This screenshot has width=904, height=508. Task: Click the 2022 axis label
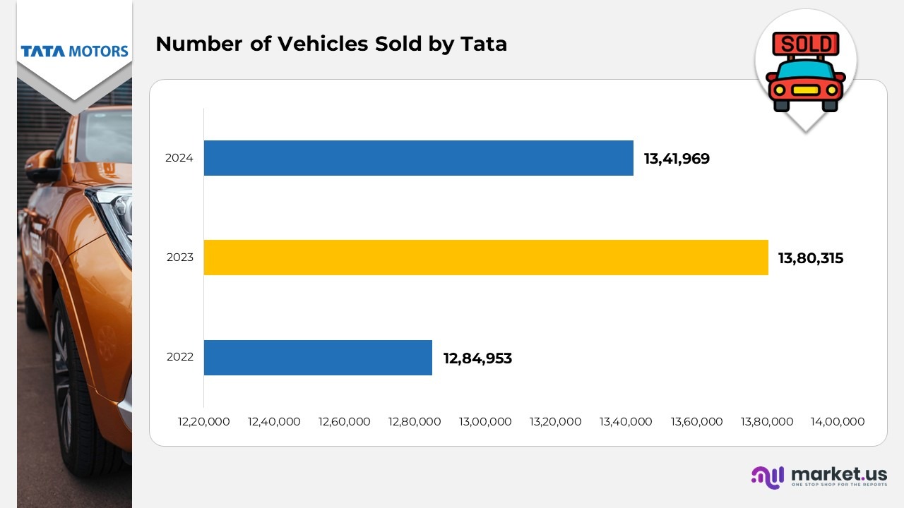180,357
